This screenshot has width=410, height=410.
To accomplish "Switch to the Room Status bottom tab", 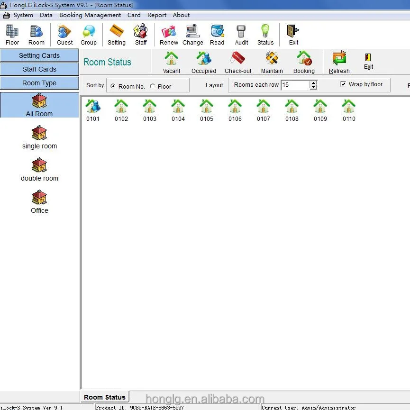I will click(105, 397).
